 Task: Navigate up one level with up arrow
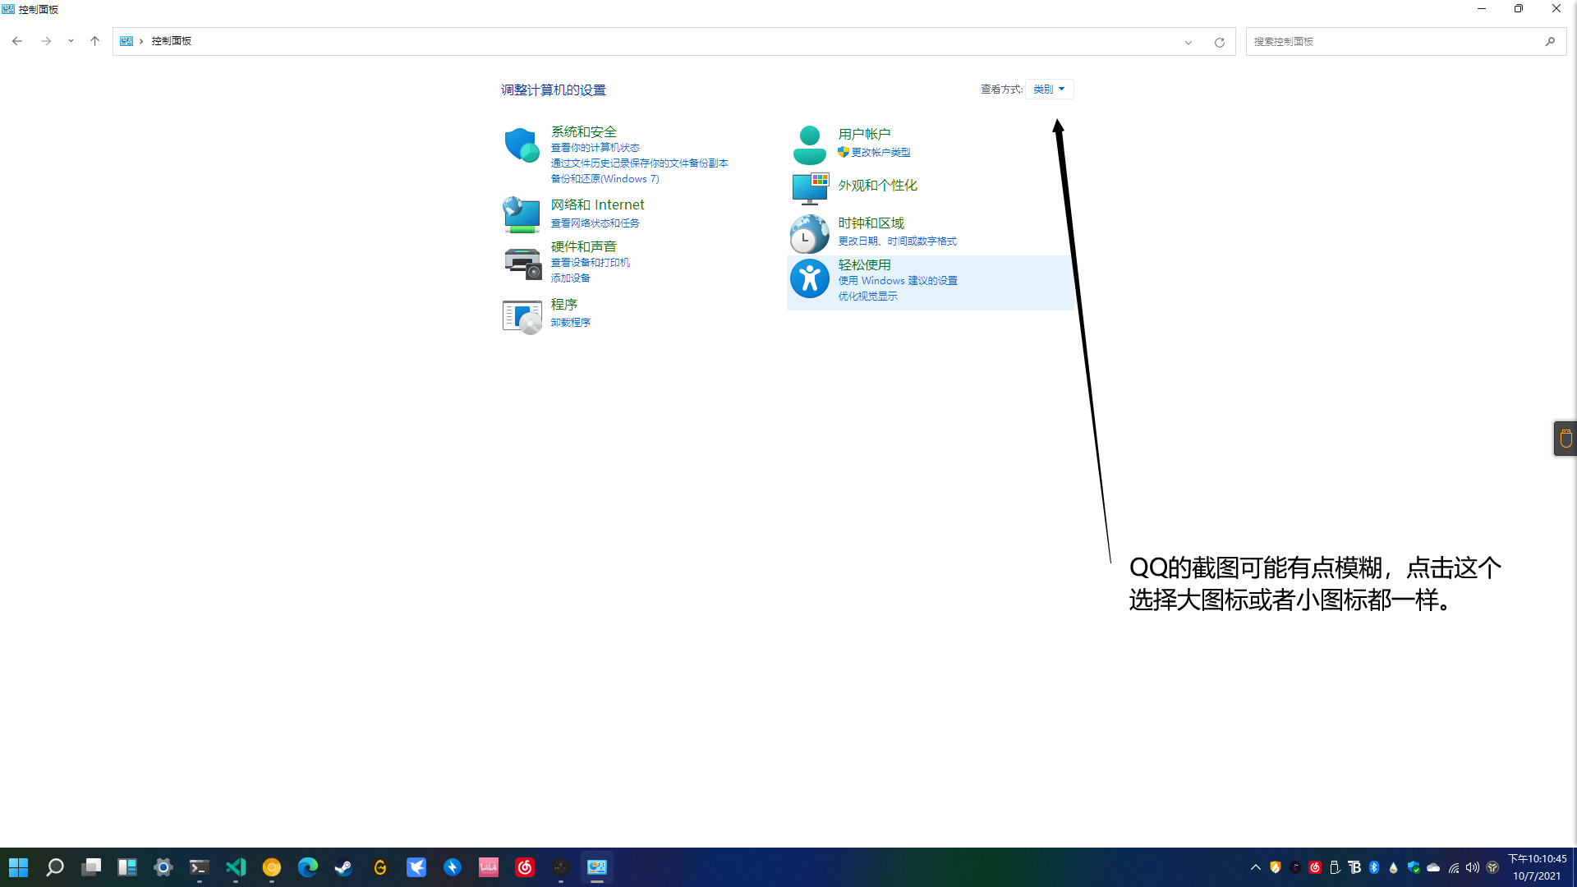94,41
